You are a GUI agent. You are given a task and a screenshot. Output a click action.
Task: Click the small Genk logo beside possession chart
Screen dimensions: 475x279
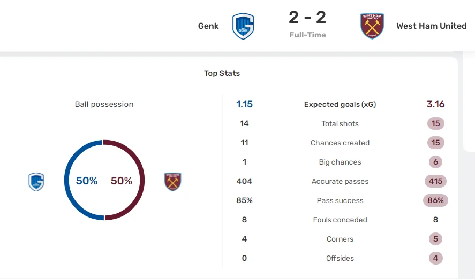36,182
